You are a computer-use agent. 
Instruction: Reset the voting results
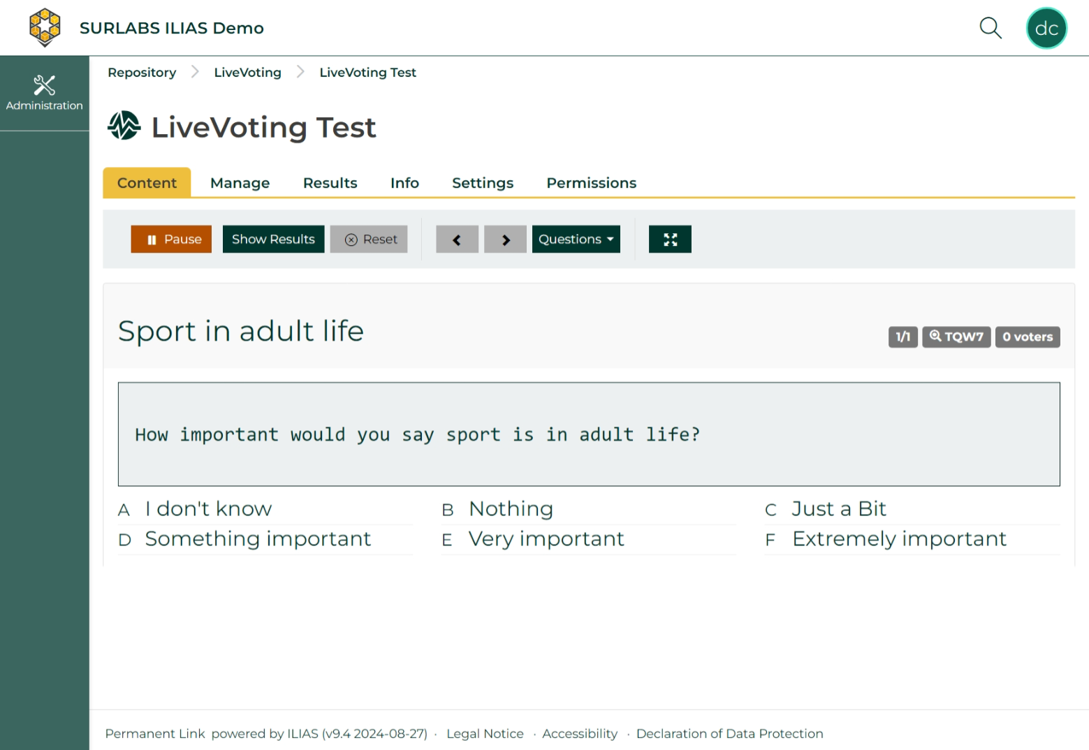tap(369, 240)
